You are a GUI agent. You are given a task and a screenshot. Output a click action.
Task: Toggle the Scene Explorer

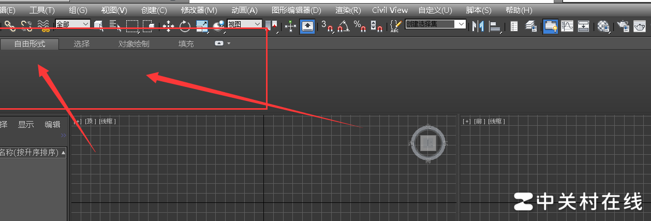click(x=514, y=25)
